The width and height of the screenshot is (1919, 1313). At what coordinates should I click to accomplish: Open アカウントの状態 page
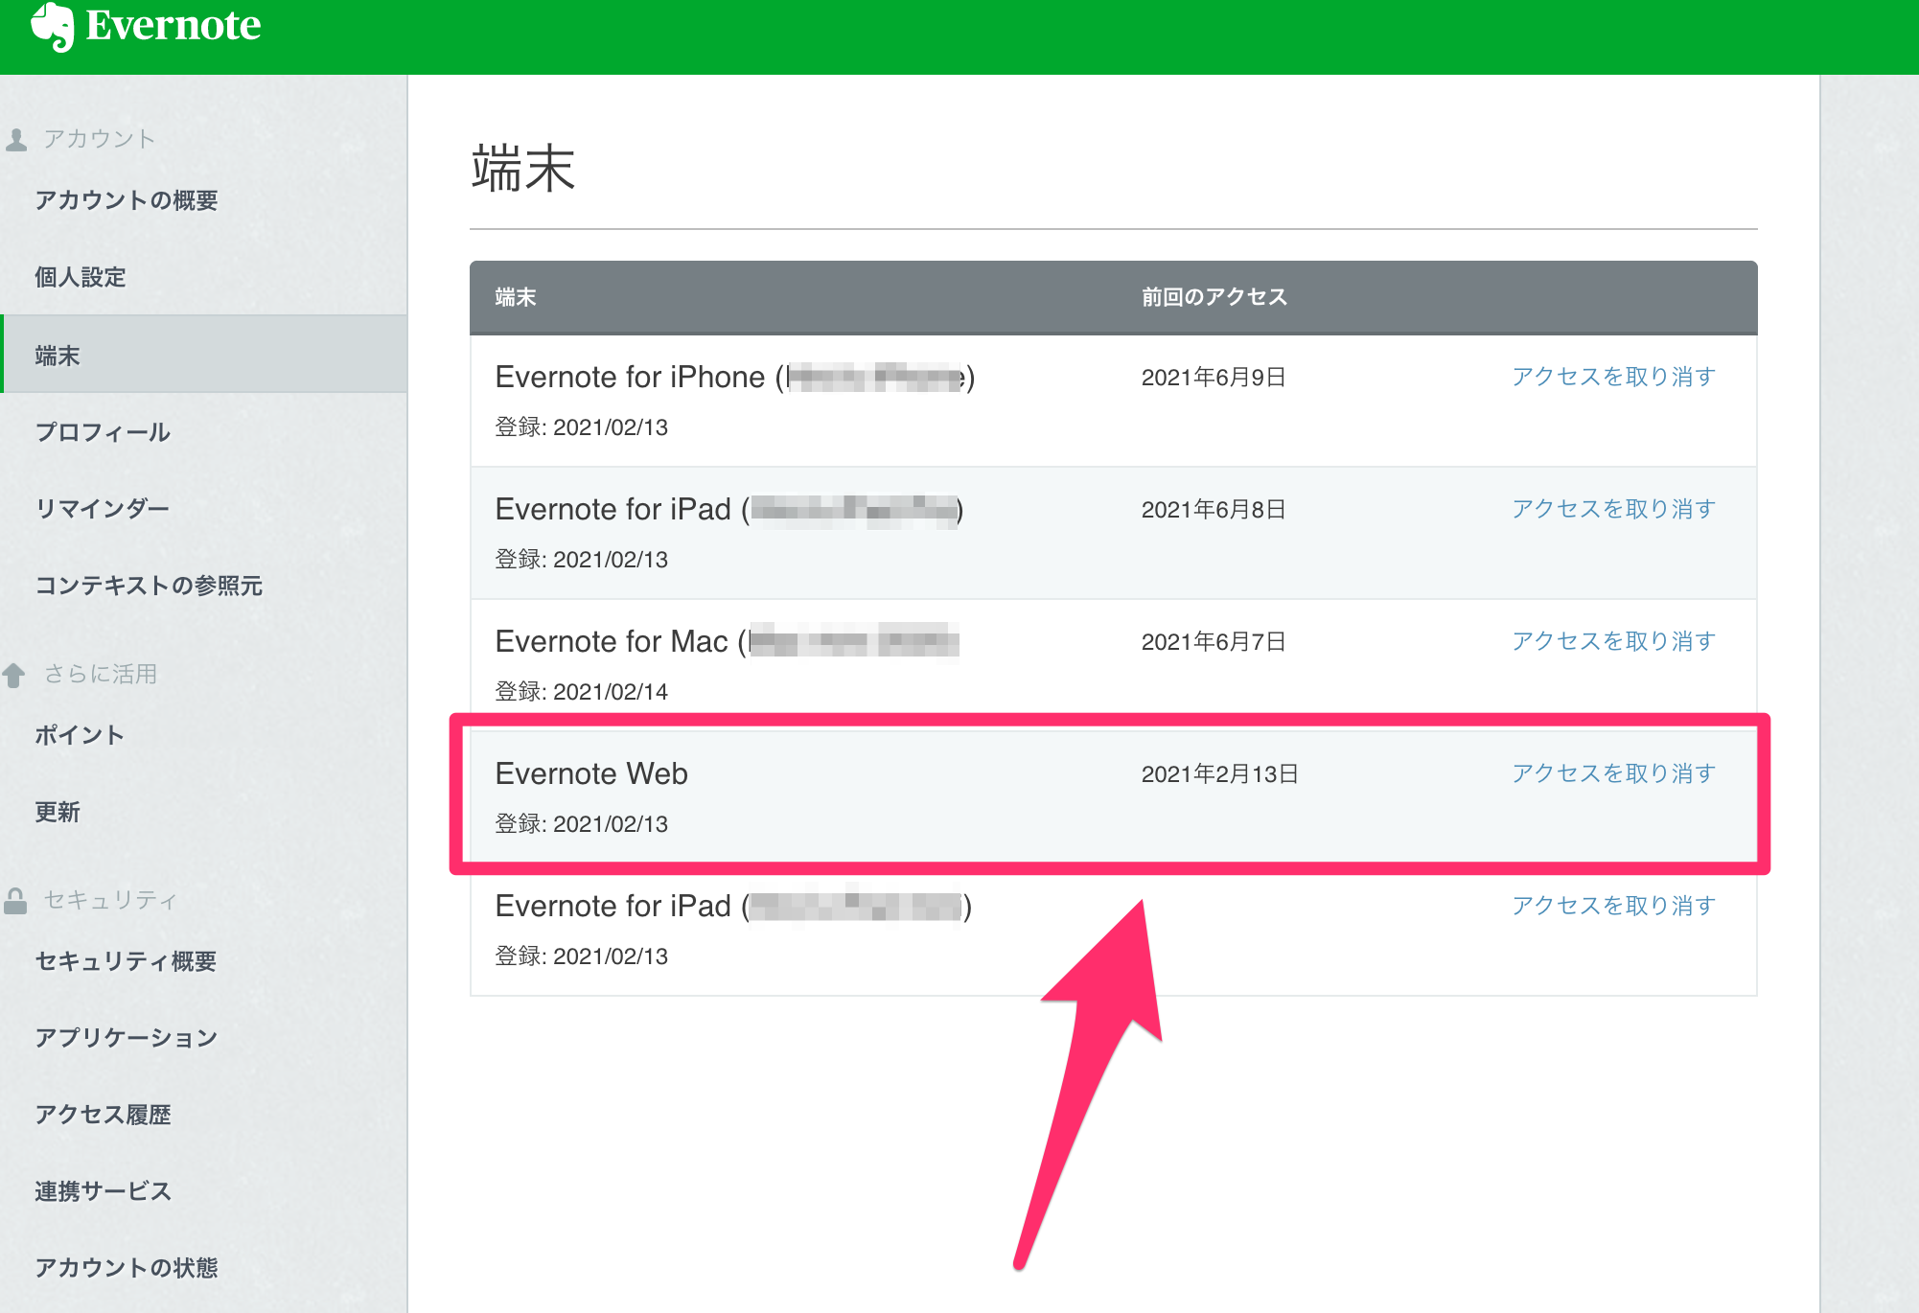pos(127,1267)
